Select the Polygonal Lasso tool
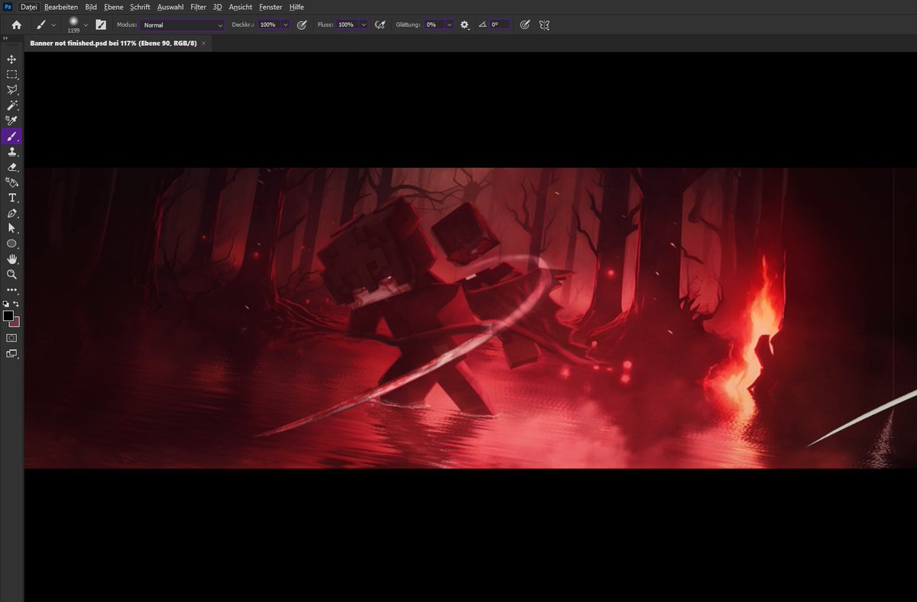The width and height of the screenshot is (917, 602). click(11, 90)
